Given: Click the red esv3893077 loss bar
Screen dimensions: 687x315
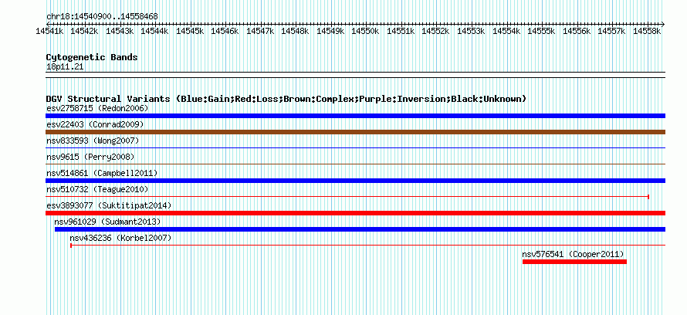Looking at the screenshot, I should [355, 213].
